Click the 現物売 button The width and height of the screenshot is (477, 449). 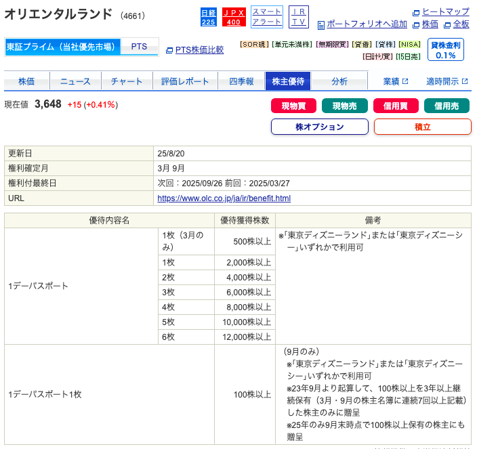(345, 106)
